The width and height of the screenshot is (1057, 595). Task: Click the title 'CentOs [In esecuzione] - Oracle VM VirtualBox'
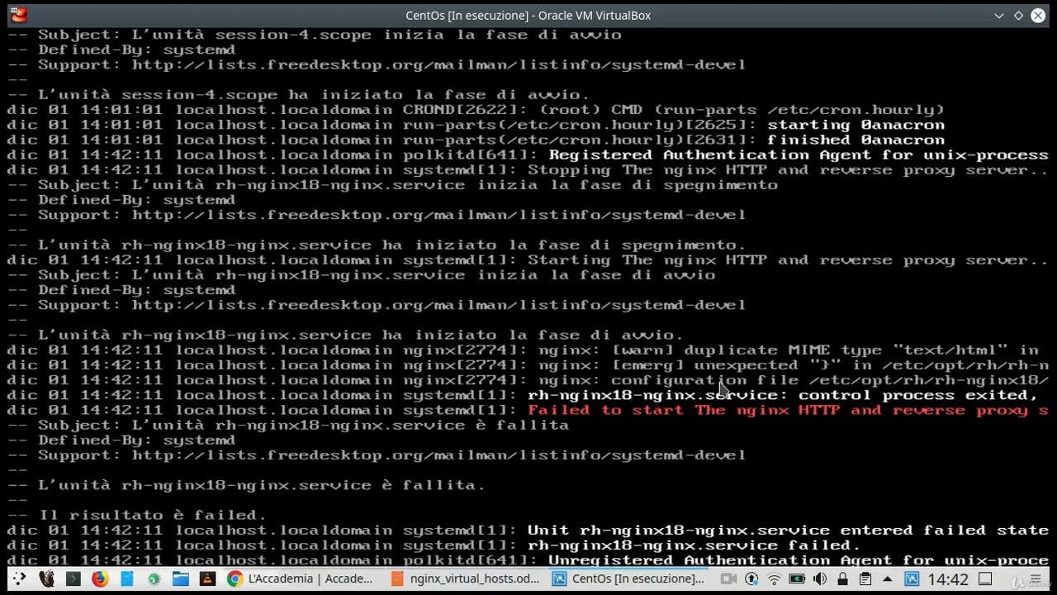528,15
